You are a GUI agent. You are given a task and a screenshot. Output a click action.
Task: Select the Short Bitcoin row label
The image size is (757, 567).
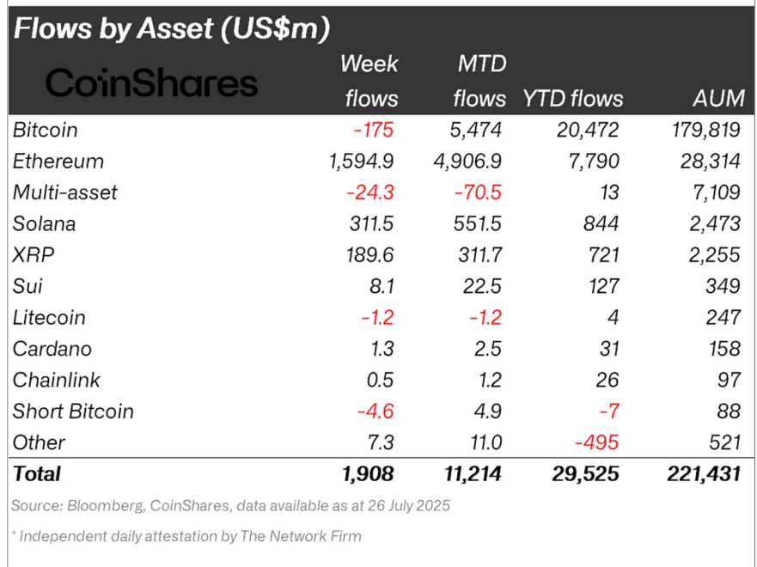tap(73, 411)
